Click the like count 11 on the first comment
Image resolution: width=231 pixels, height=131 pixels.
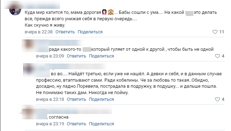tap(221, 32)
